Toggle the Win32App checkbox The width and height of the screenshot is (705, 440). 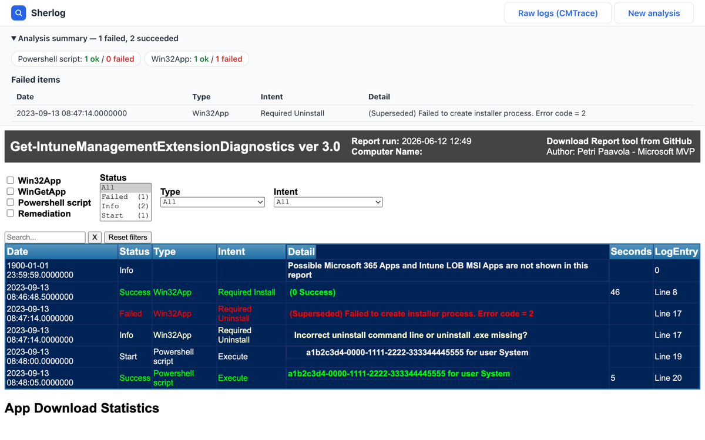[10, 180]
